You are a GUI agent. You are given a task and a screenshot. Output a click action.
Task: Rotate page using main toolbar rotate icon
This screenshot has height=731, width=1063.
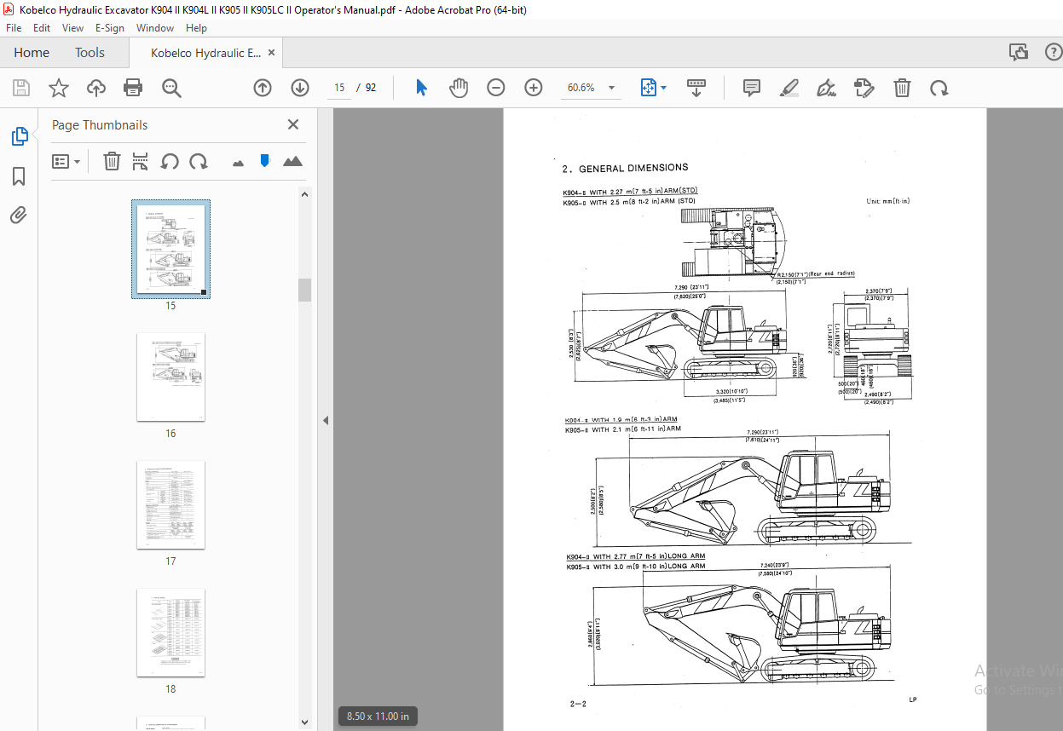tap(939, 88)
